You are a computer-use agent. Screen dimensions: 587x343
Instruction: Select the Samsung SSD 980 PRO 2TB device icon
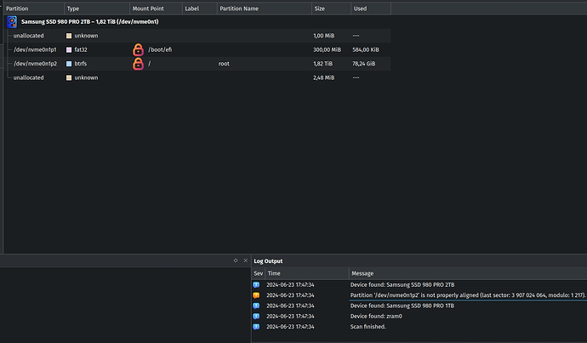pos(12,22)
